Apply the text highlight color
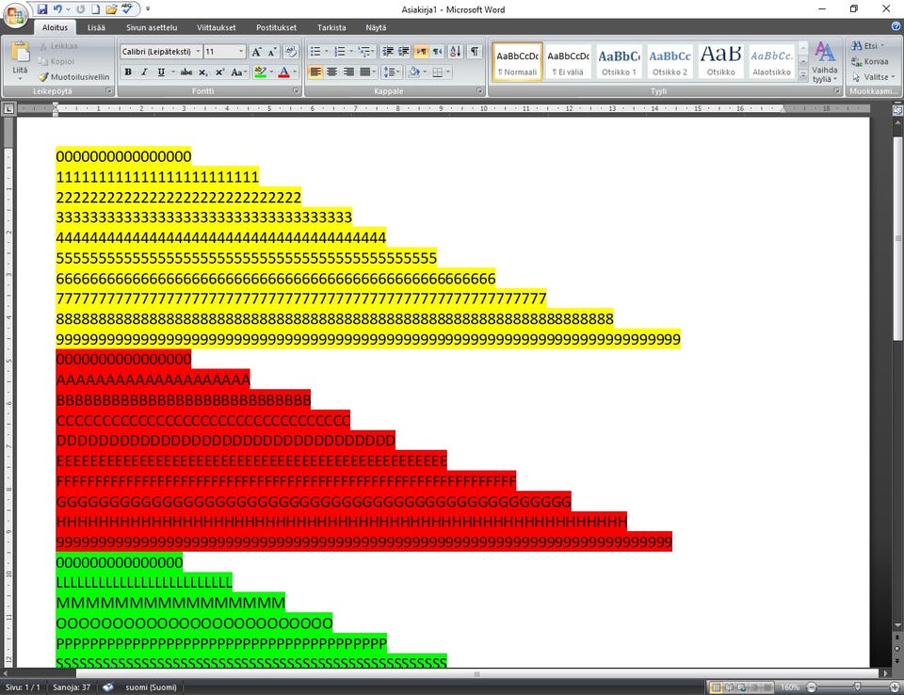Image resolution: width=904 pixels, height=695 pixels. (x=260, y=73)
